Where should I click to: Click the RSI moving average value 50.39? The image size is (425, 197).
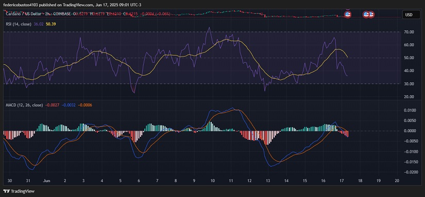pos(50,24)
